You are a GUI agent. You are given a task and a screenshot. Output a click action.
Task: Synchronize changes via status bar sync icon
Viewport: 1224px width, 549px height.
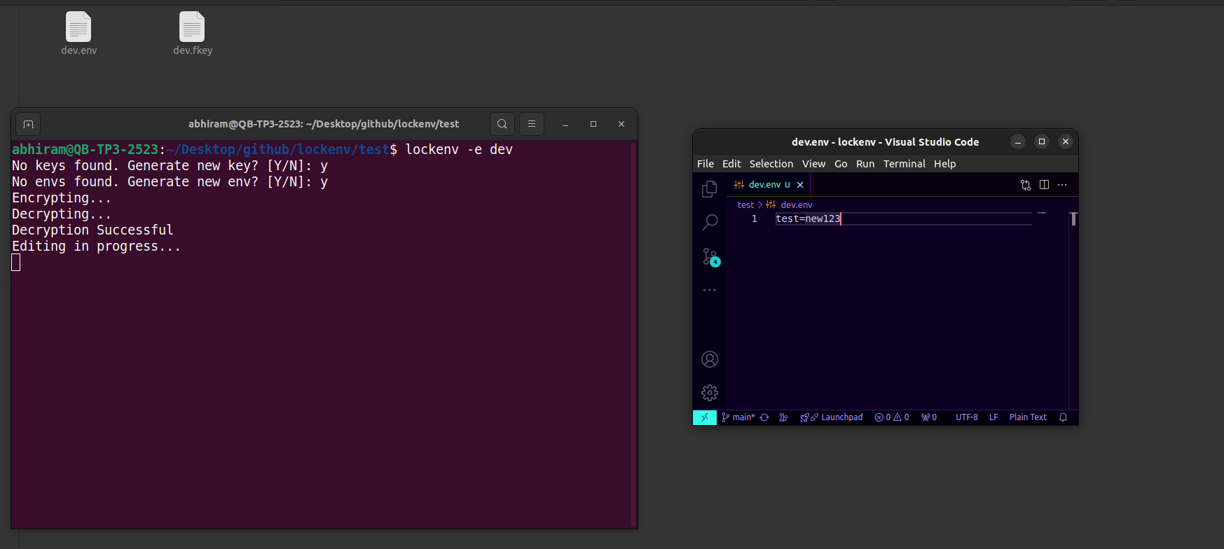click(764, 417)
